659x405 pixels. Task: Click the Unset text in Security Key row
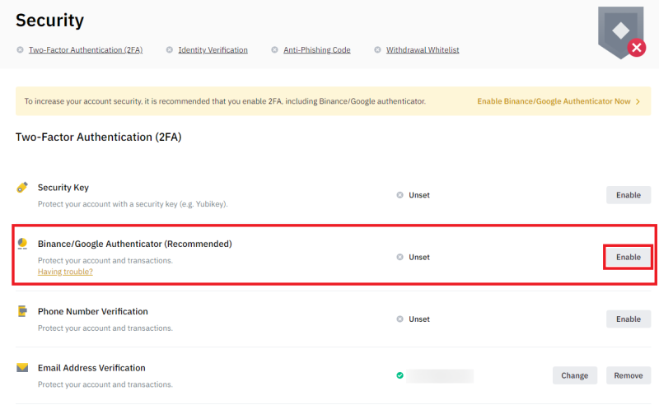(419, 195)
